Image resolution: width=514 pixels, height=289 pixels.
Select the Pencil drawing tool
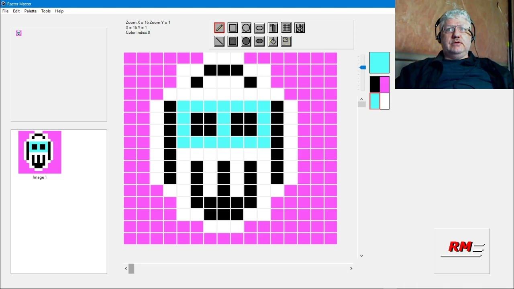tap(219, 28)
